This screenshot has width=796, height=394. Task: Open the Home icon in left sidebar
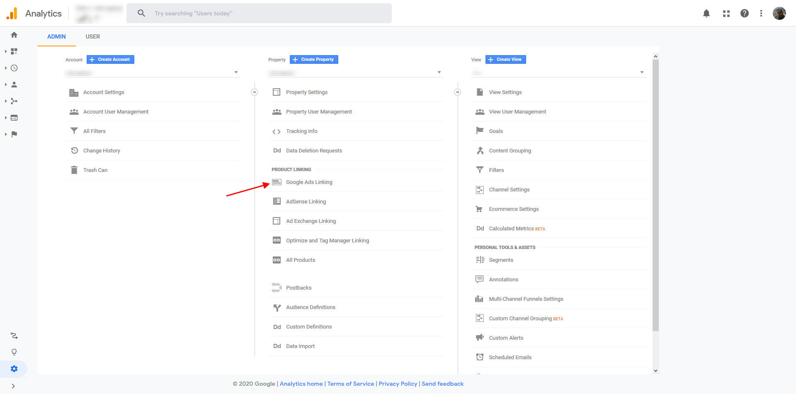[x=14, y=35]
